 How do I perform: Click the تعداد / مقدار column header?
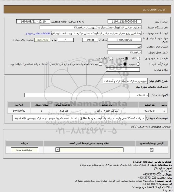pyautogui.click(x=42, y=105)
